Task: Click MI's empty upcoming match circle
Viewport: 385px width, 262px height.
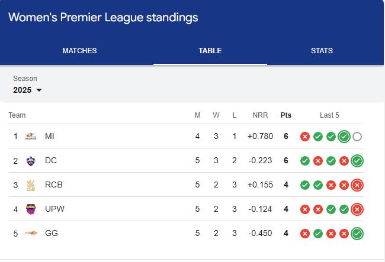Action: [x=357, y=137]
